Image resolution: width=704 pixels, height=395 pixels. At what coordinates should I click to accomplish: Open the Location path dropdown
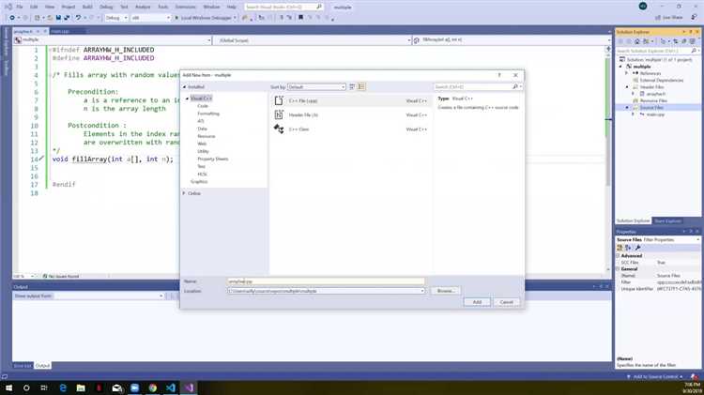[422, 291]
